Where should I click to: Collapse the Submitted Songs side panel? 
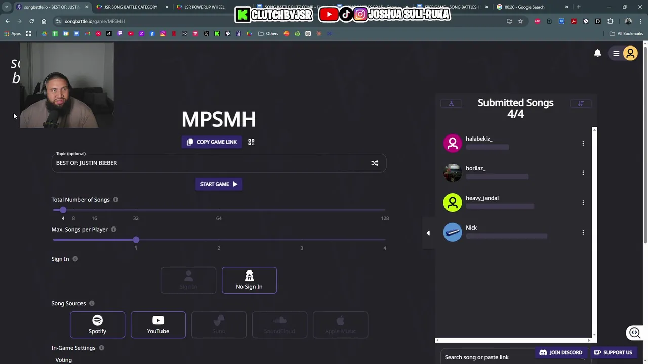[x=428, y=233]
